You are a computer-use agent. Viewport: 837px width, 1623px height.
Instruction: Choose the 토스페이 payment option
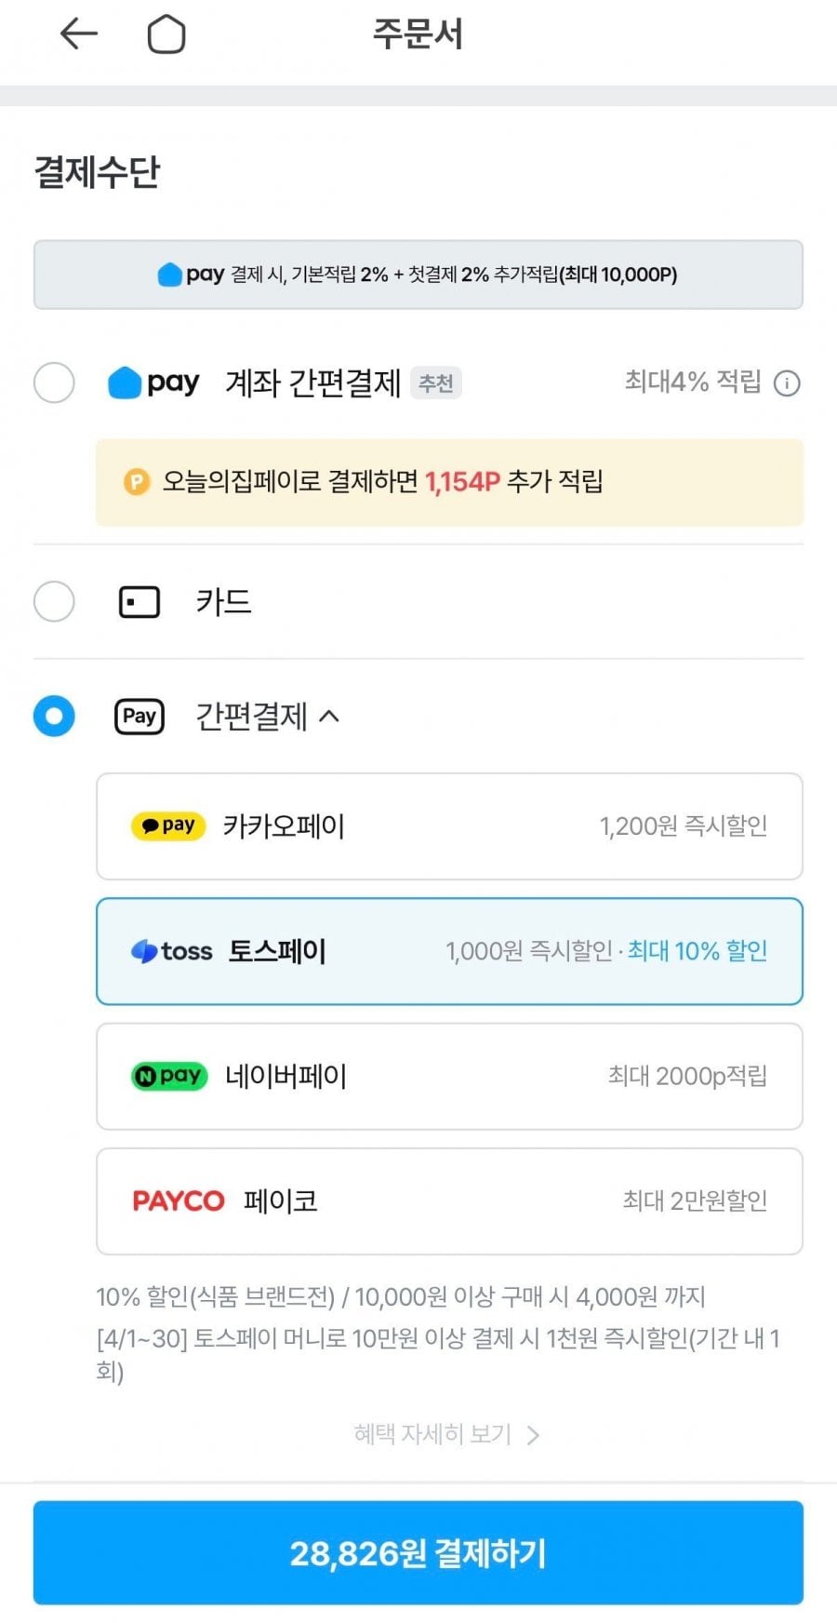[449, 951]
